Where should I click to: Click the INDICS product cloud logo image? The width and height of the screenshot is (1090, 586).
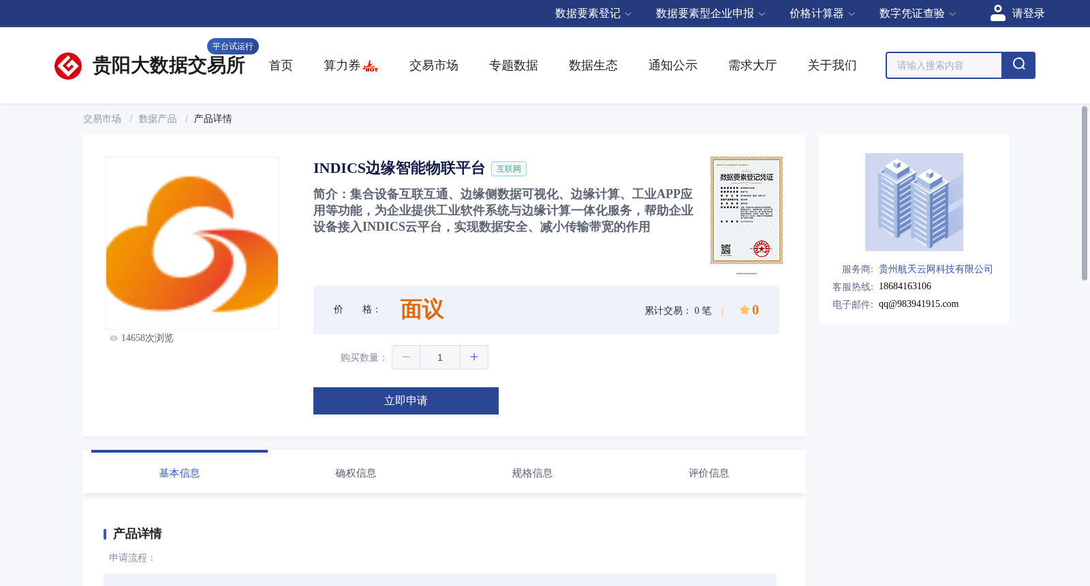click(x=192, y=243)
